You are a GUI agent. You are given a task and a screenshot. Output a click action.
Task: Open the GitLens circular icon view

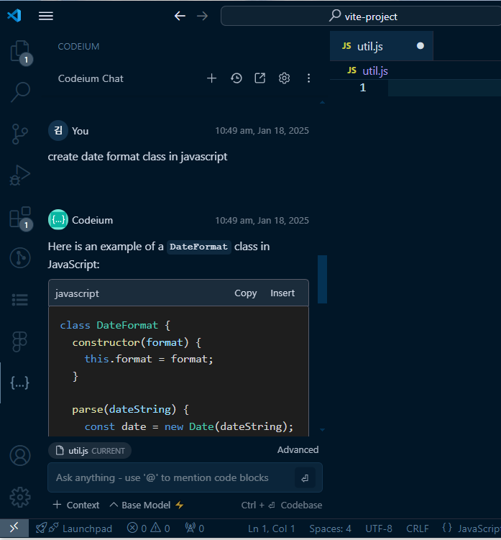20,257
